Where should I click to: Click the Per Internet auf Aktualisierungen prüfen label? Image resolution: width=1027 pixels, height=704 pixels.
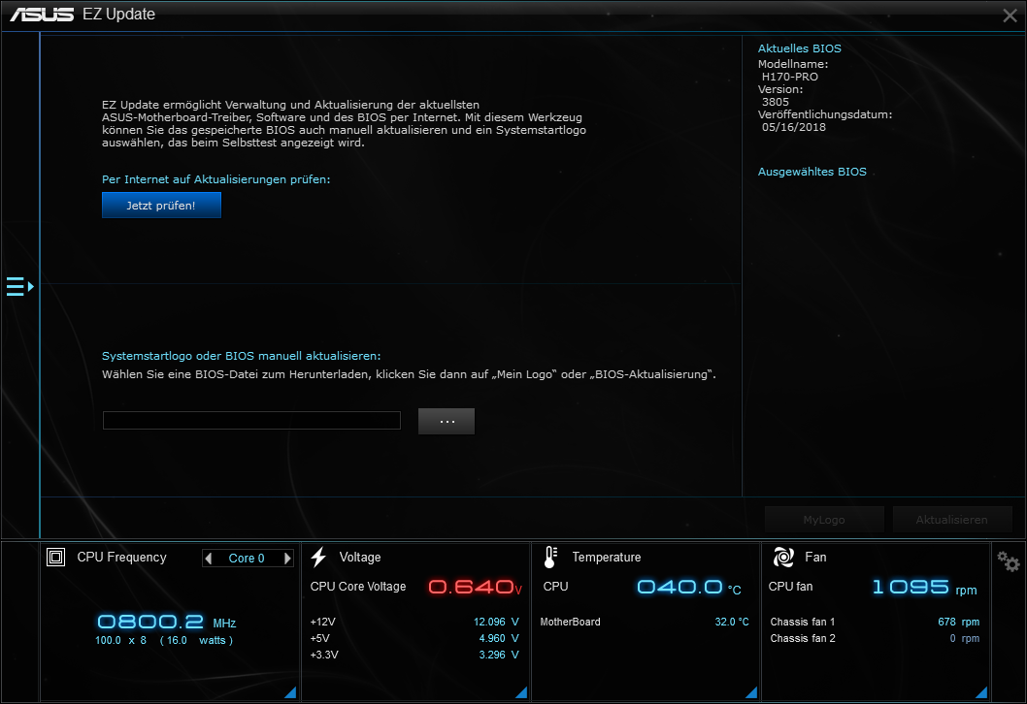216,179
